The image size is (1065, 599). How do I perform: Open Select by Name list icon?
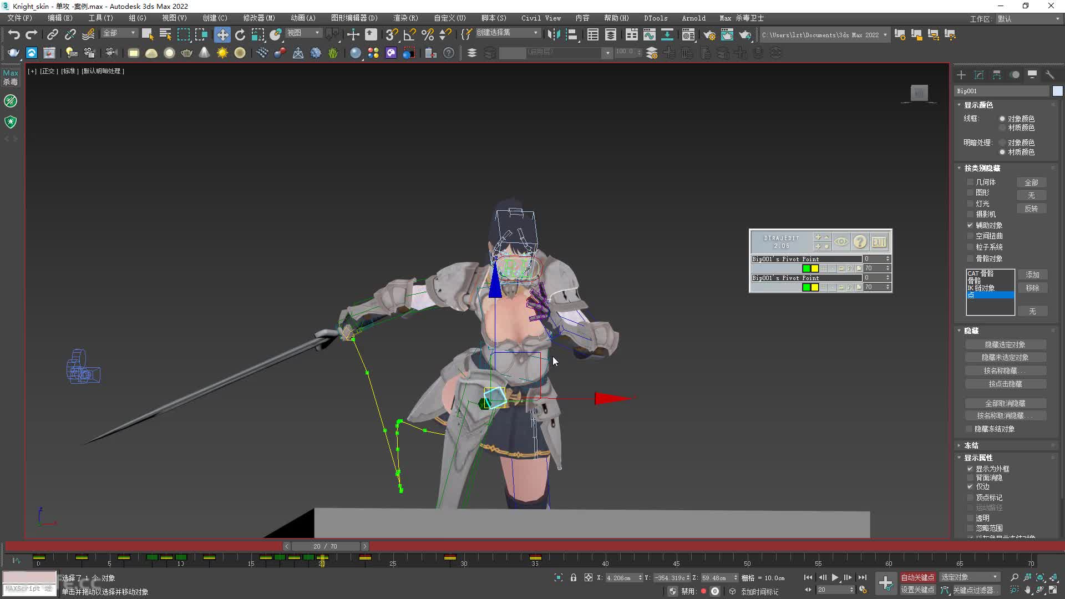click(165, 34)
